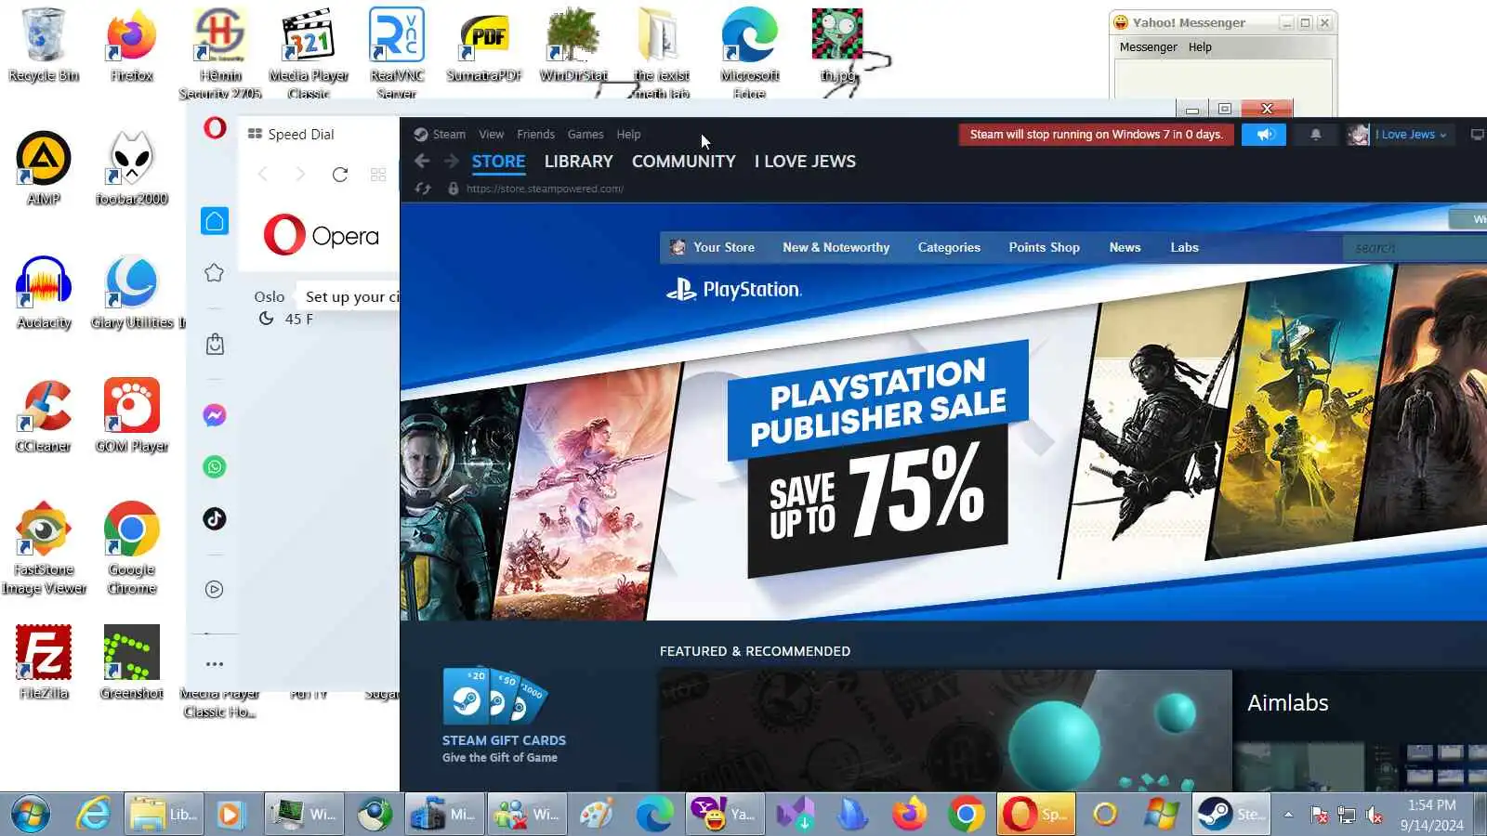Show hidden system tray icons
The width and height of the screenshot is (1487, 836).
click(1288, 815)
